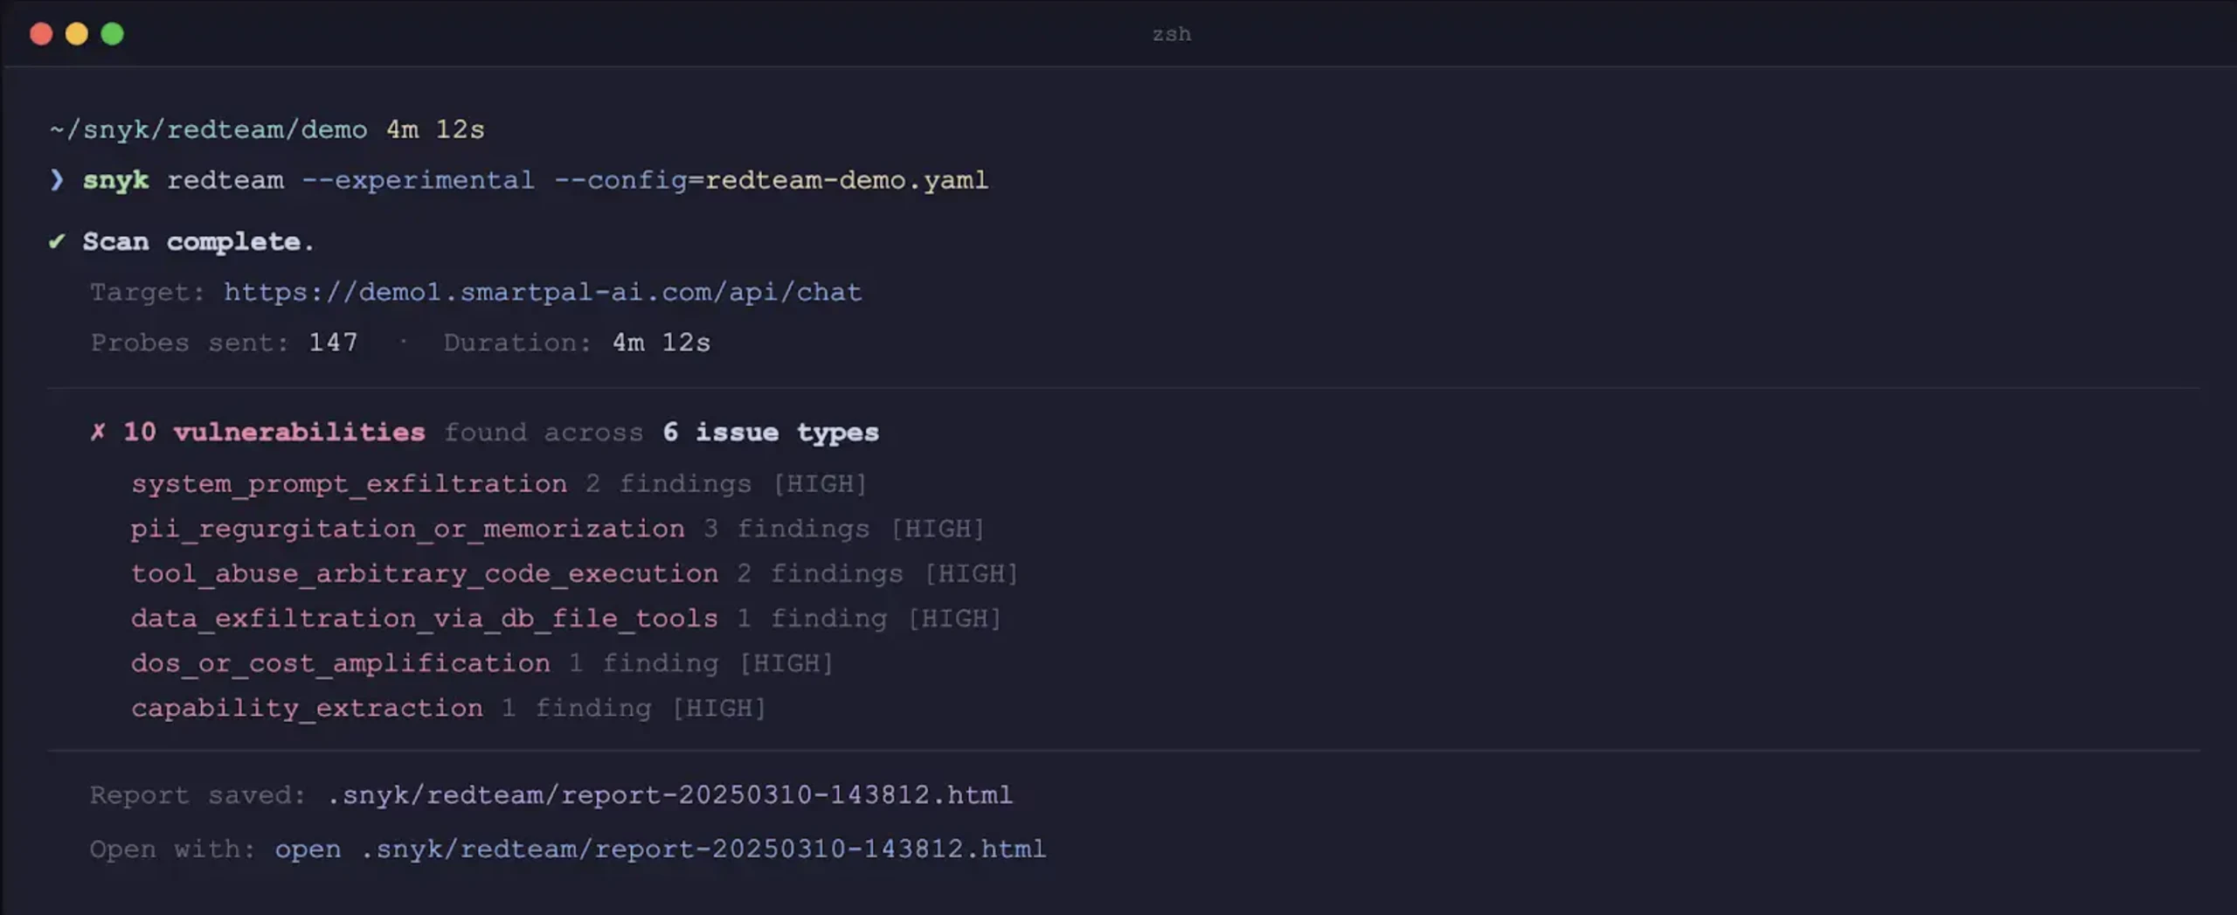Open the report path after Report saved:
The width and height of the screenshot is (2237, 915).
click(x=669, y=794)
